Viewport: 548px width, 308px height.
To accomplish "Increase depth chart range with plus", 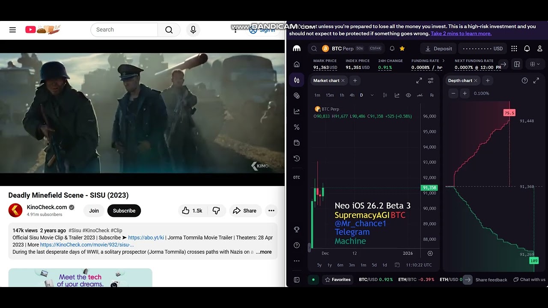I will coord(465,93).
